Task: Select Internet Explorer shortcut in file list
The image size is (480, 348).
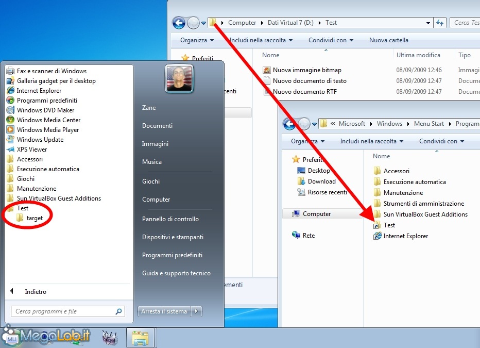Action: click(x=401, y=236)
